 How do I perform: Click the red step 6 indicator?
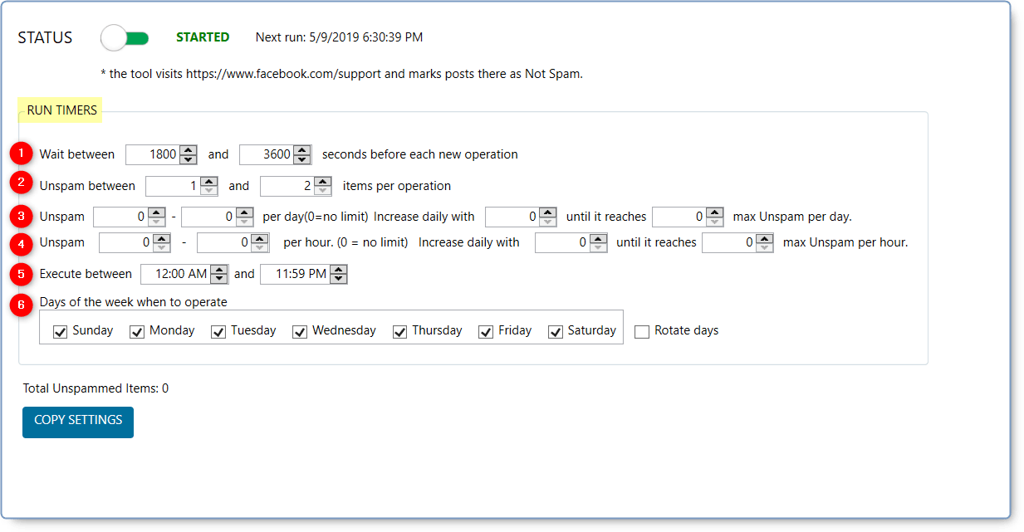(x=20, y=306)
